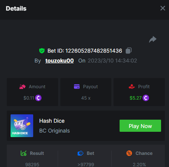
Task: Click the orange Chance percent icon
Action: click(129, 153)
